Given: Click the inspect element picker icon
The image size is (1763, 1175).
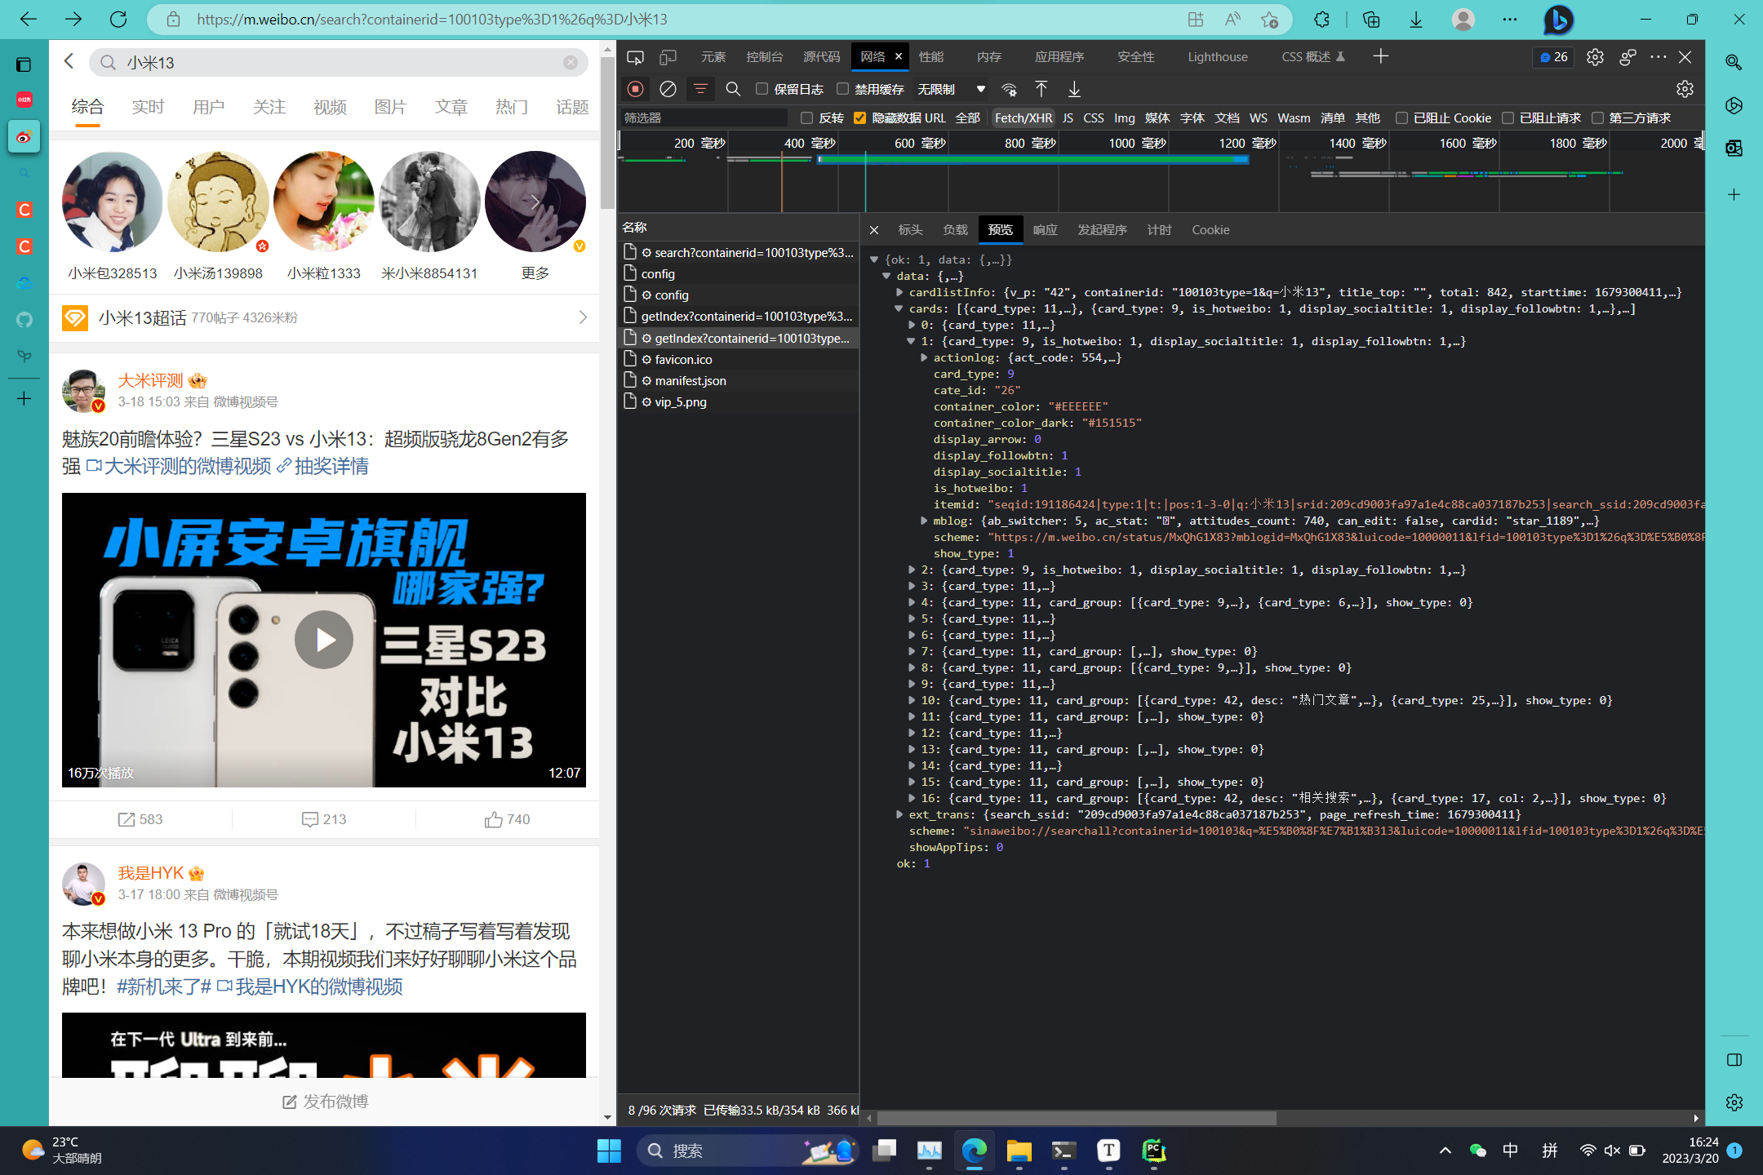Looking at the screenshot, I should pyautogui.click(x=635, y=57).
